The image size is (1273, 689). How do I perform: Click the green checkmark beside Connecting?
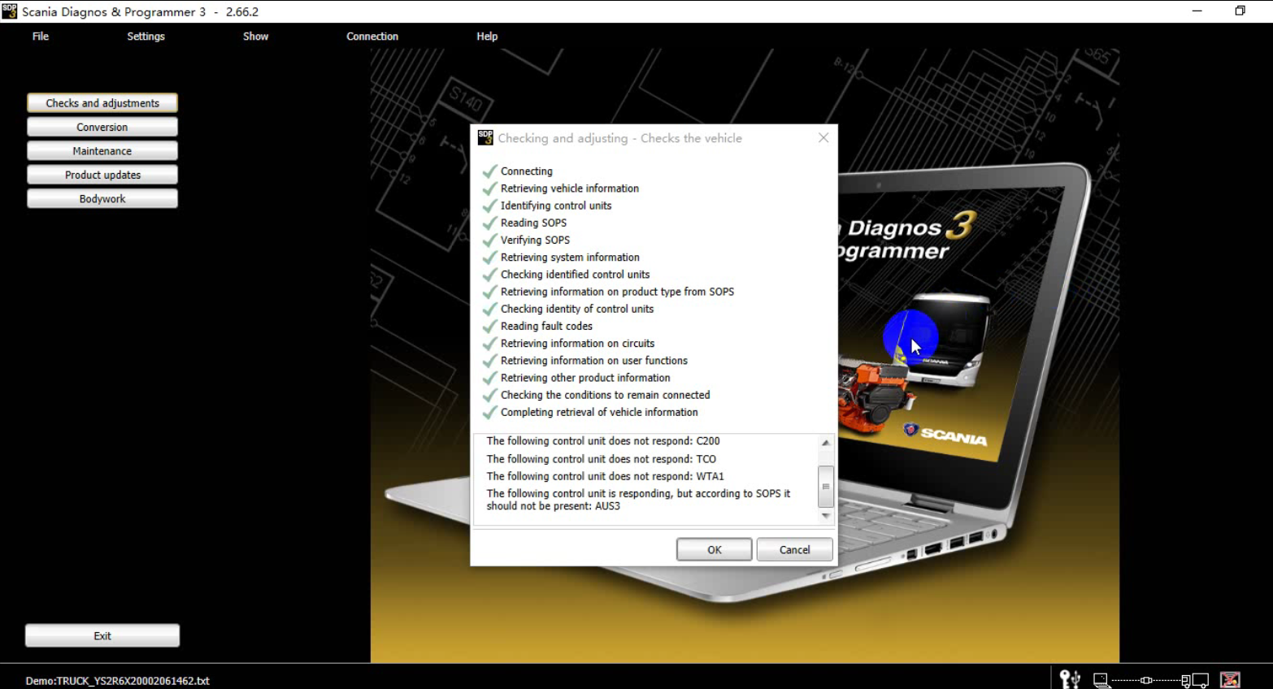(489, 171)
